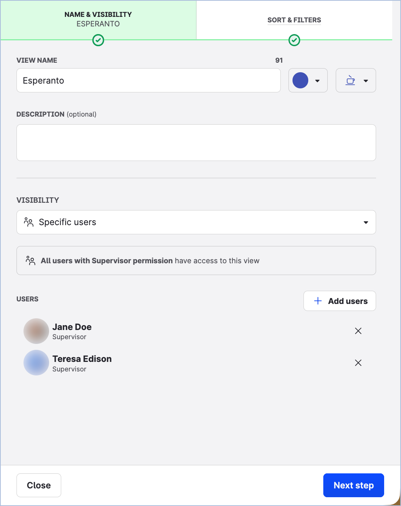Click inside the Description text field
This screenshot has height=506, width=401.
[x=196, y=143]
